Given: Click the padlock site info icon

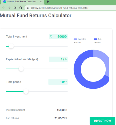Looking at the screenshot, I should (28, 8).
